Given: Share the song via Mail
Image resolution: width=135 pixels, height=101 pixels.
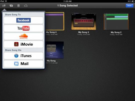Looking at the screenshot, I should click(23, 64).
